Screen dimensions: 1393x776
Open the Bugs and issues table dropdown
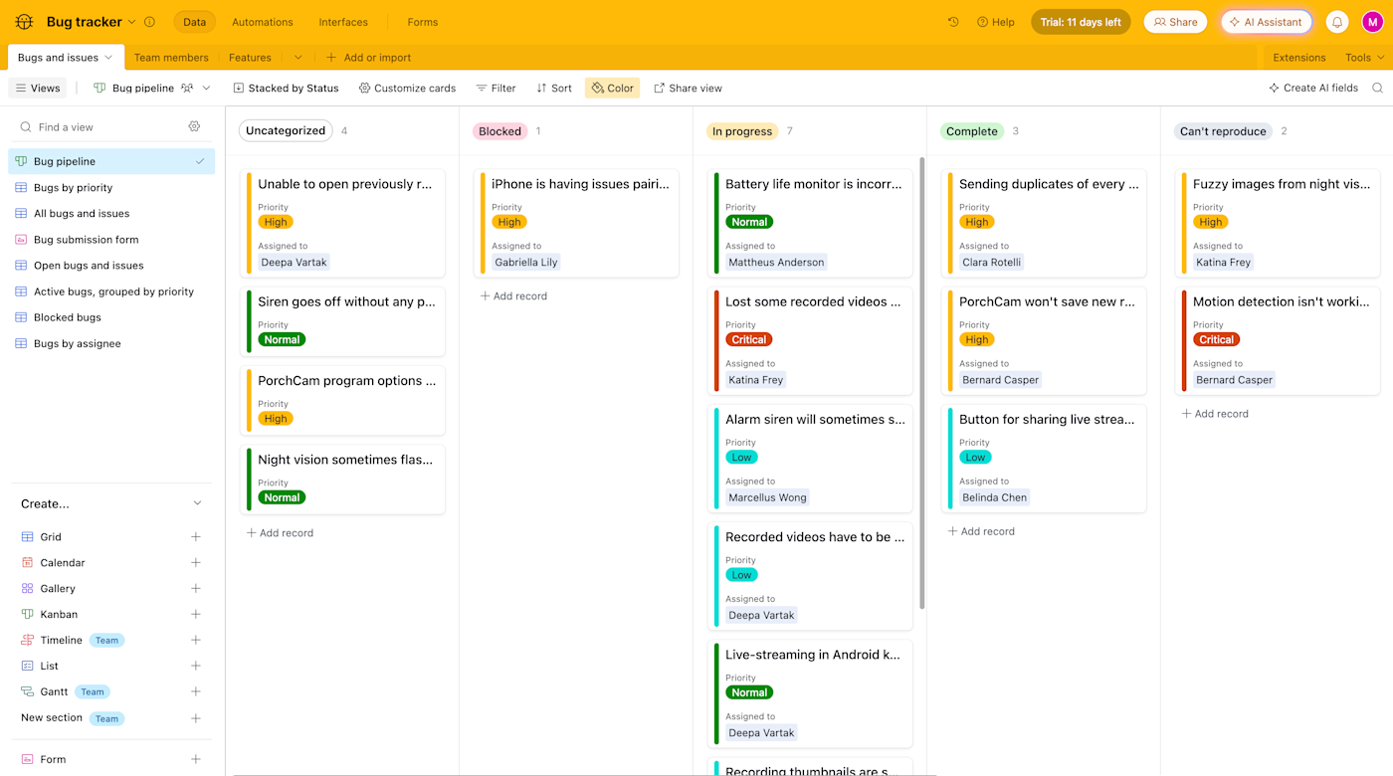[108, 58]
